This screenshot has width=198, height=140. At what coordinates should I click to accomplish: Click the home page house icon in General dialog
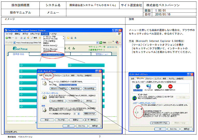pos(45,83)
